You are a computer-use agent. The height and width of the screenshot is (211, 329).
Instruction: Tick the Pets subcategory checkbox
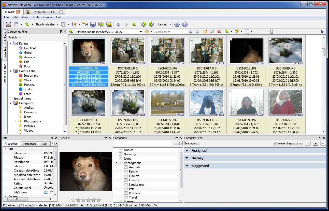(126, 189)
